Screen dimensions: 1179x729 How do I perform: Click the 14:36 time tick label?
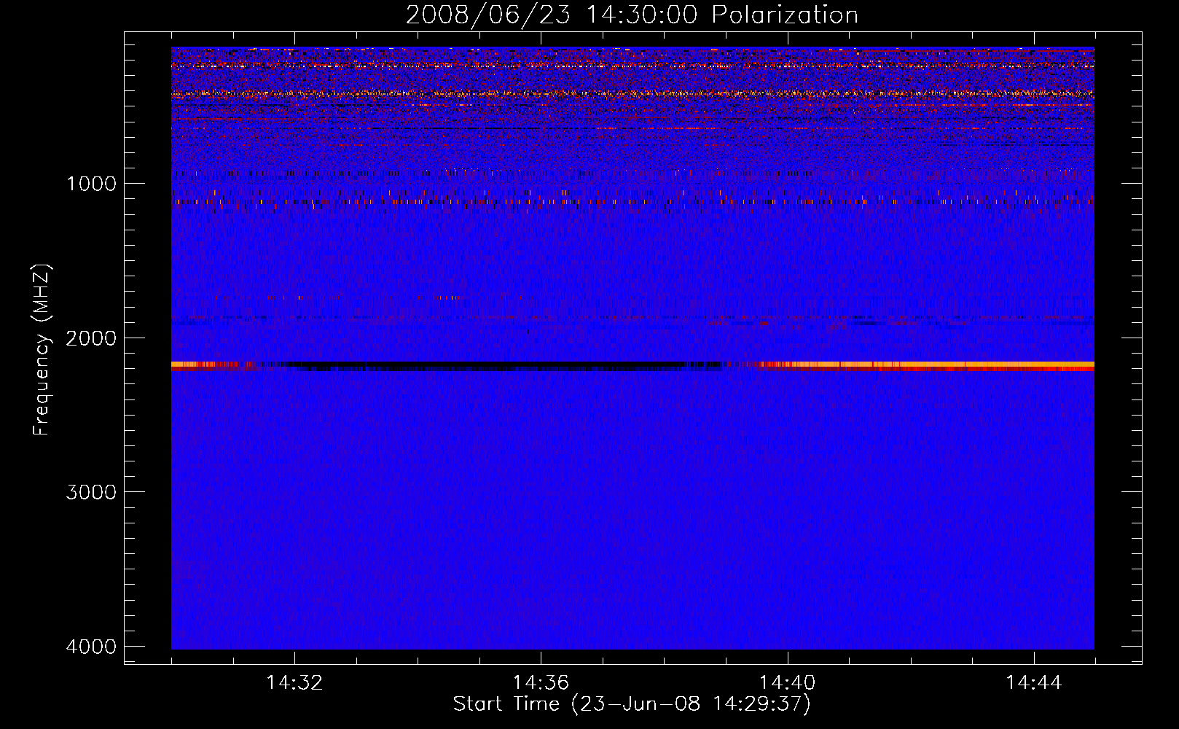[x=541, y=683]
